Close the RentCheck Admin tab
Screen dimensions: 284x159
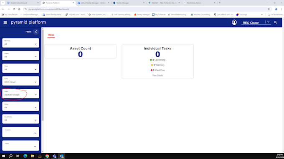(x=214, y=3)
